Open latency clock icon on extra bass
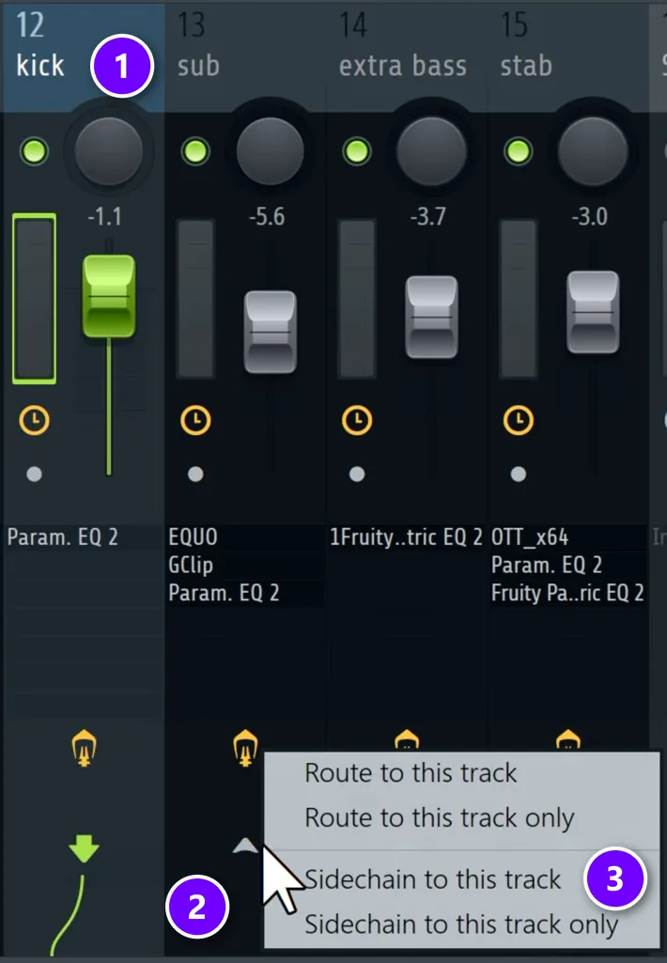667x963 pixels. (357, 421)
